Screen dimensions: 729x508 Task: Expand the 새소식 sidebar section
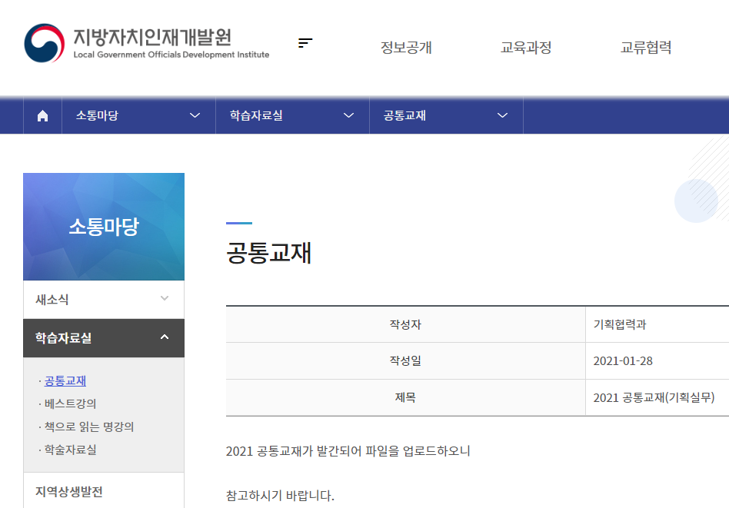coord(104,299)
